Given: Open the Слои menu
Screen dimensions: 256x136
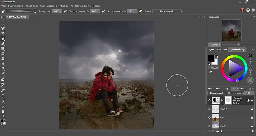Looking at the screenshot, I should coord(43,6).
